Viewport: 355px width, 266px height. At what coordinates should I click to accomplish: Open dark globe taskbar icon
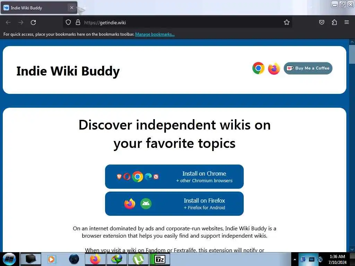pyautogui.click(x=74, y=259)
